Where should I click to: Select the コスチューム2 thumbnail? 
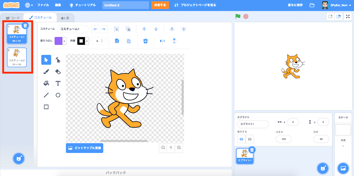(x=17, y=57)
